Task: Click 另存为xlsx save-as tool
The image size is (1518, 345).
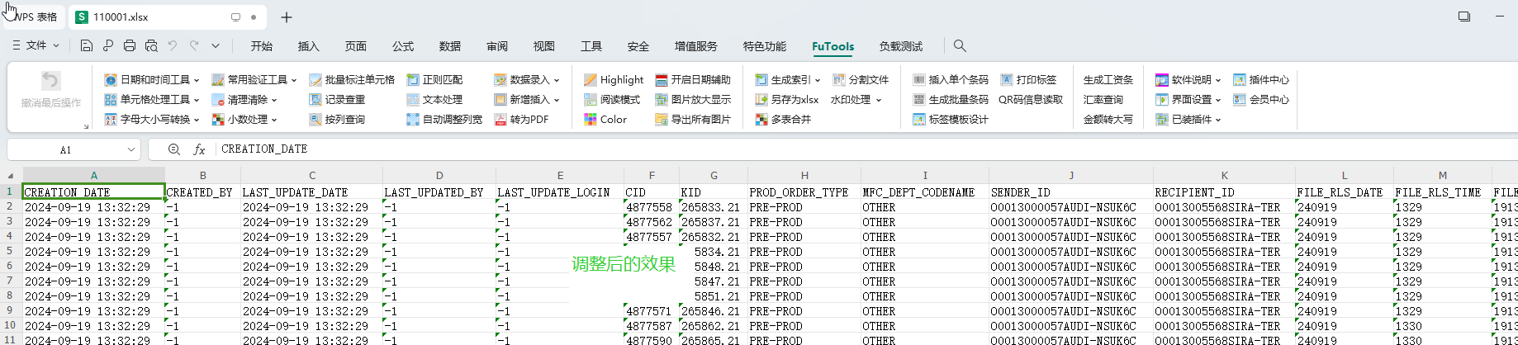Action: pyautogui.click(x=787, y=100)
